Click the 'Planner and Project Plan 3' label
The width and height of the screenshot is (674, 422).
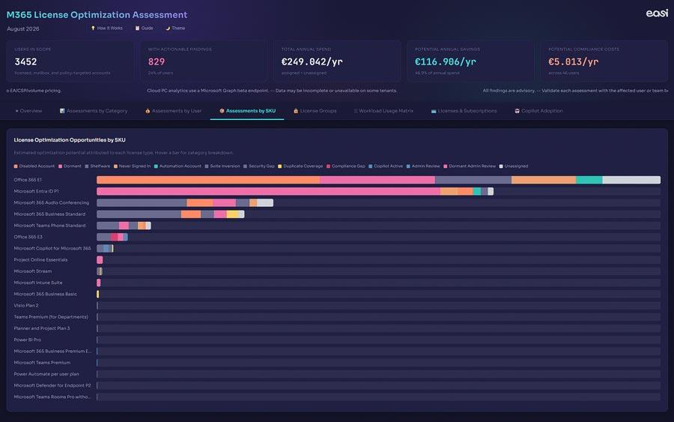coord(42,328)
